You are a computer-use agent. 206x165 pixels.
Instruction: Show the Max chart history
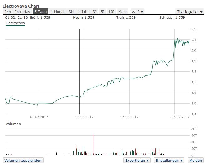pyautogui.click(x=122, y=12)
